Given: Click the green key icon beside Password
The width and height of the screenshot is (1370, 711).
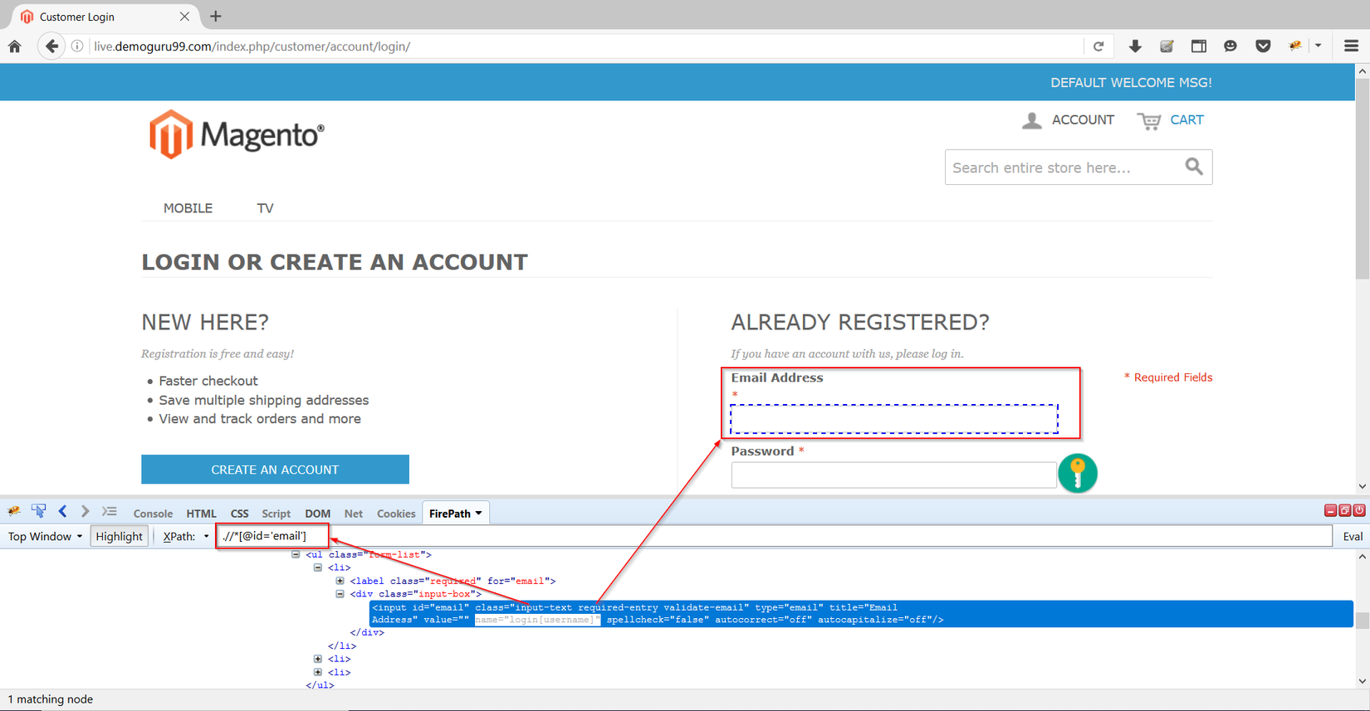Looking at the screenshot, I should (1078, 474).
